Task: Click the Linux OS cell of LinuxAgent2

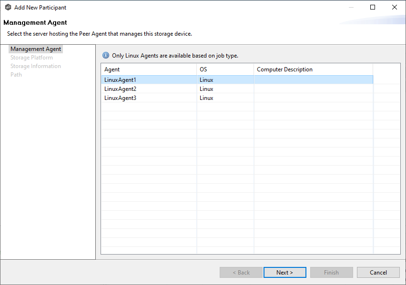Action: [x=206, y=88]
